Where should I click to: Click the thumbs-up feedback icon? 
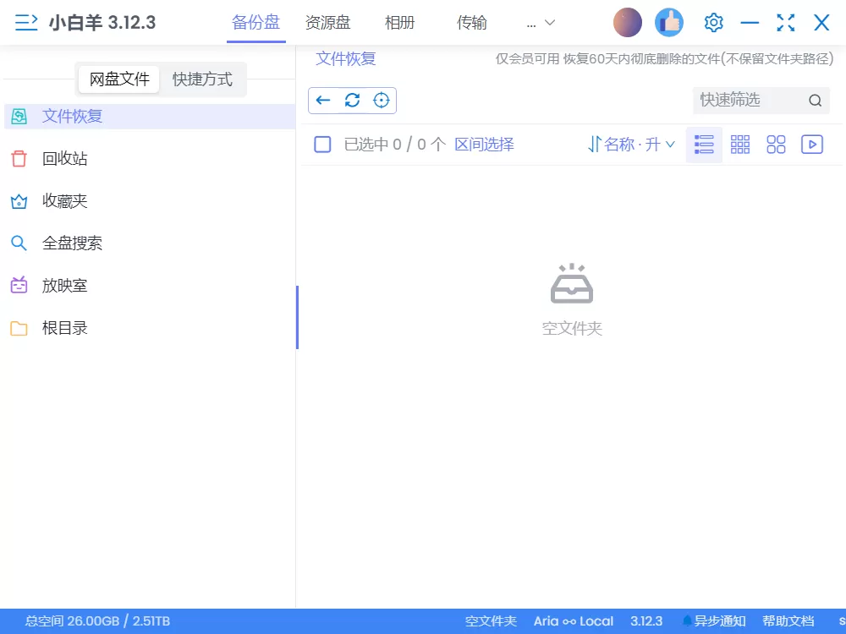pyautogui.click(x=669, y=23)
